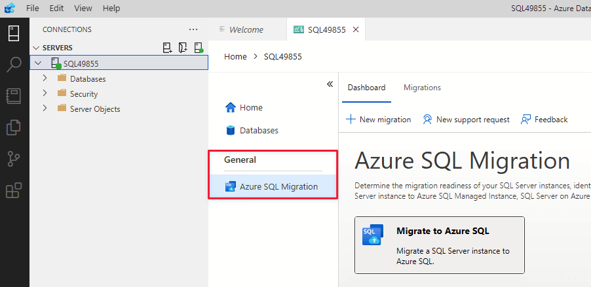Click the SQL icon on the Migrate card
Screen dimensions: 591x287
(373, 235)
